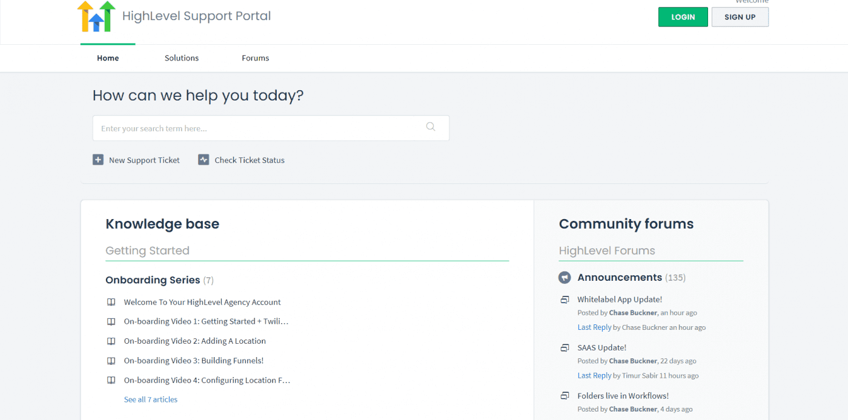The height and width of the screenshot is (420, 848).
Task: Open Welcome To Your HighLevel Agency Account article
Action: [x=202, y=302]
